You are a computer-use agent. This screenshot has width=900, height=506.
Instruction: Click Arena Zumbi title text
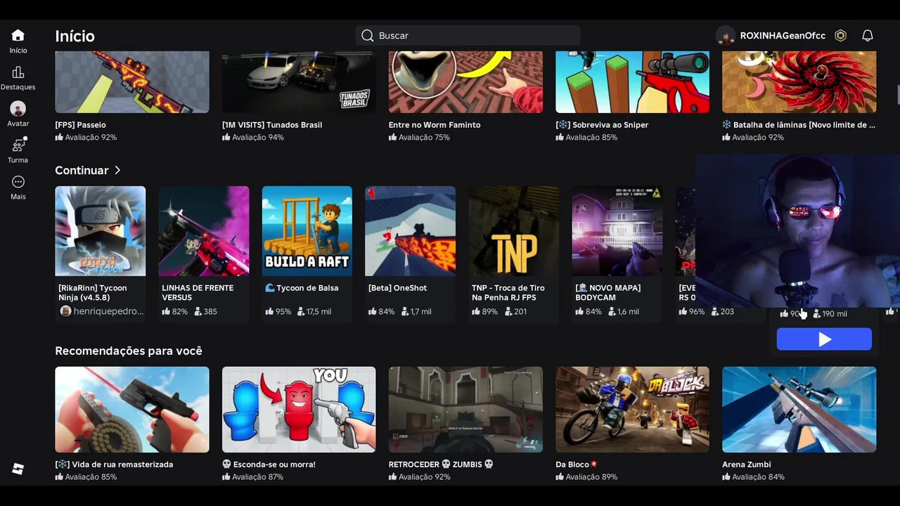(747, 465)
